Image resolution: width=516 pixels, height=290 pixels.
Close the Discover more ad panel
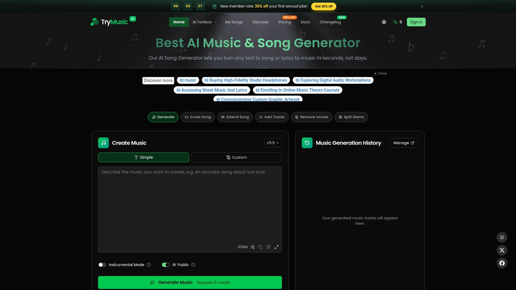coord(380,73)
